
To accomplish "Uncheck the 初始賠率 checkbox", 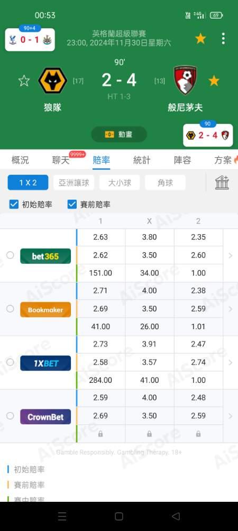I will pyautogui.click(x=14, y=204).
